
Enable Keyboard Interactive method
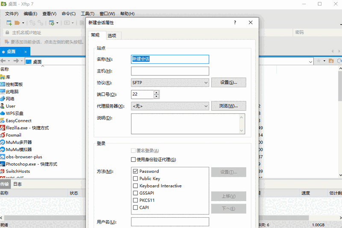click(x=135, y=186)
